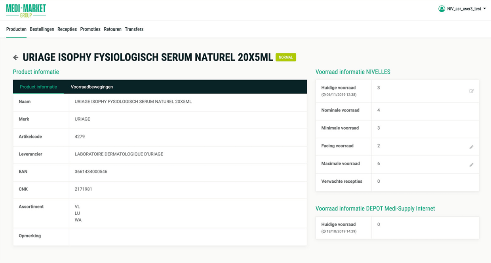
Task: Edit Maximale voorraad using its pencil icon
Action: (x=471, y=165)
